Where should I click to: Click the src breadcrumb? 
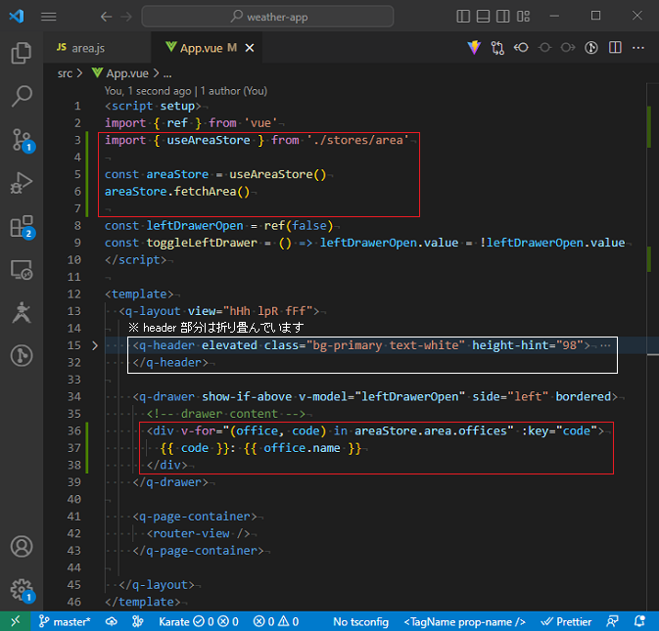(65, 74)
